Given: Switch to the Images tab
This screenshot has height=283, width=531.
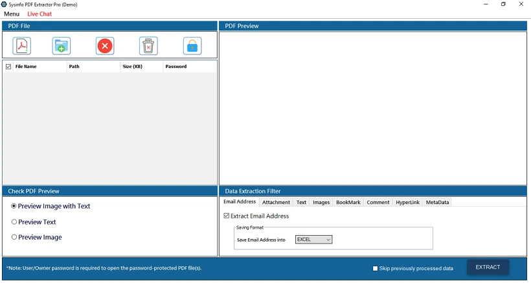Looking at the screenshot, I should 321,202.
